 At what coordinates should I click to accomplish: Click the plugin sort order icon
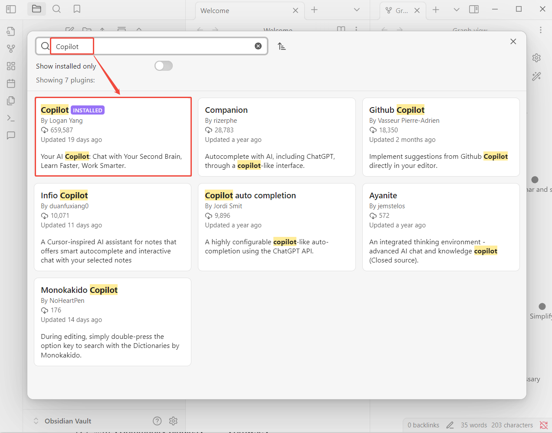[x=282, y=46]
